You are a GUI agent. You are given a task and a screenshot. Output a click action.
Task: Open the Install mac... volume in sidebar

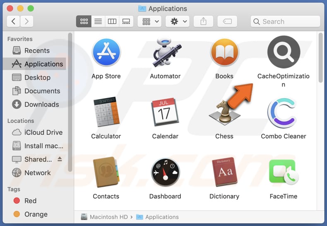[x=35, y=146]
